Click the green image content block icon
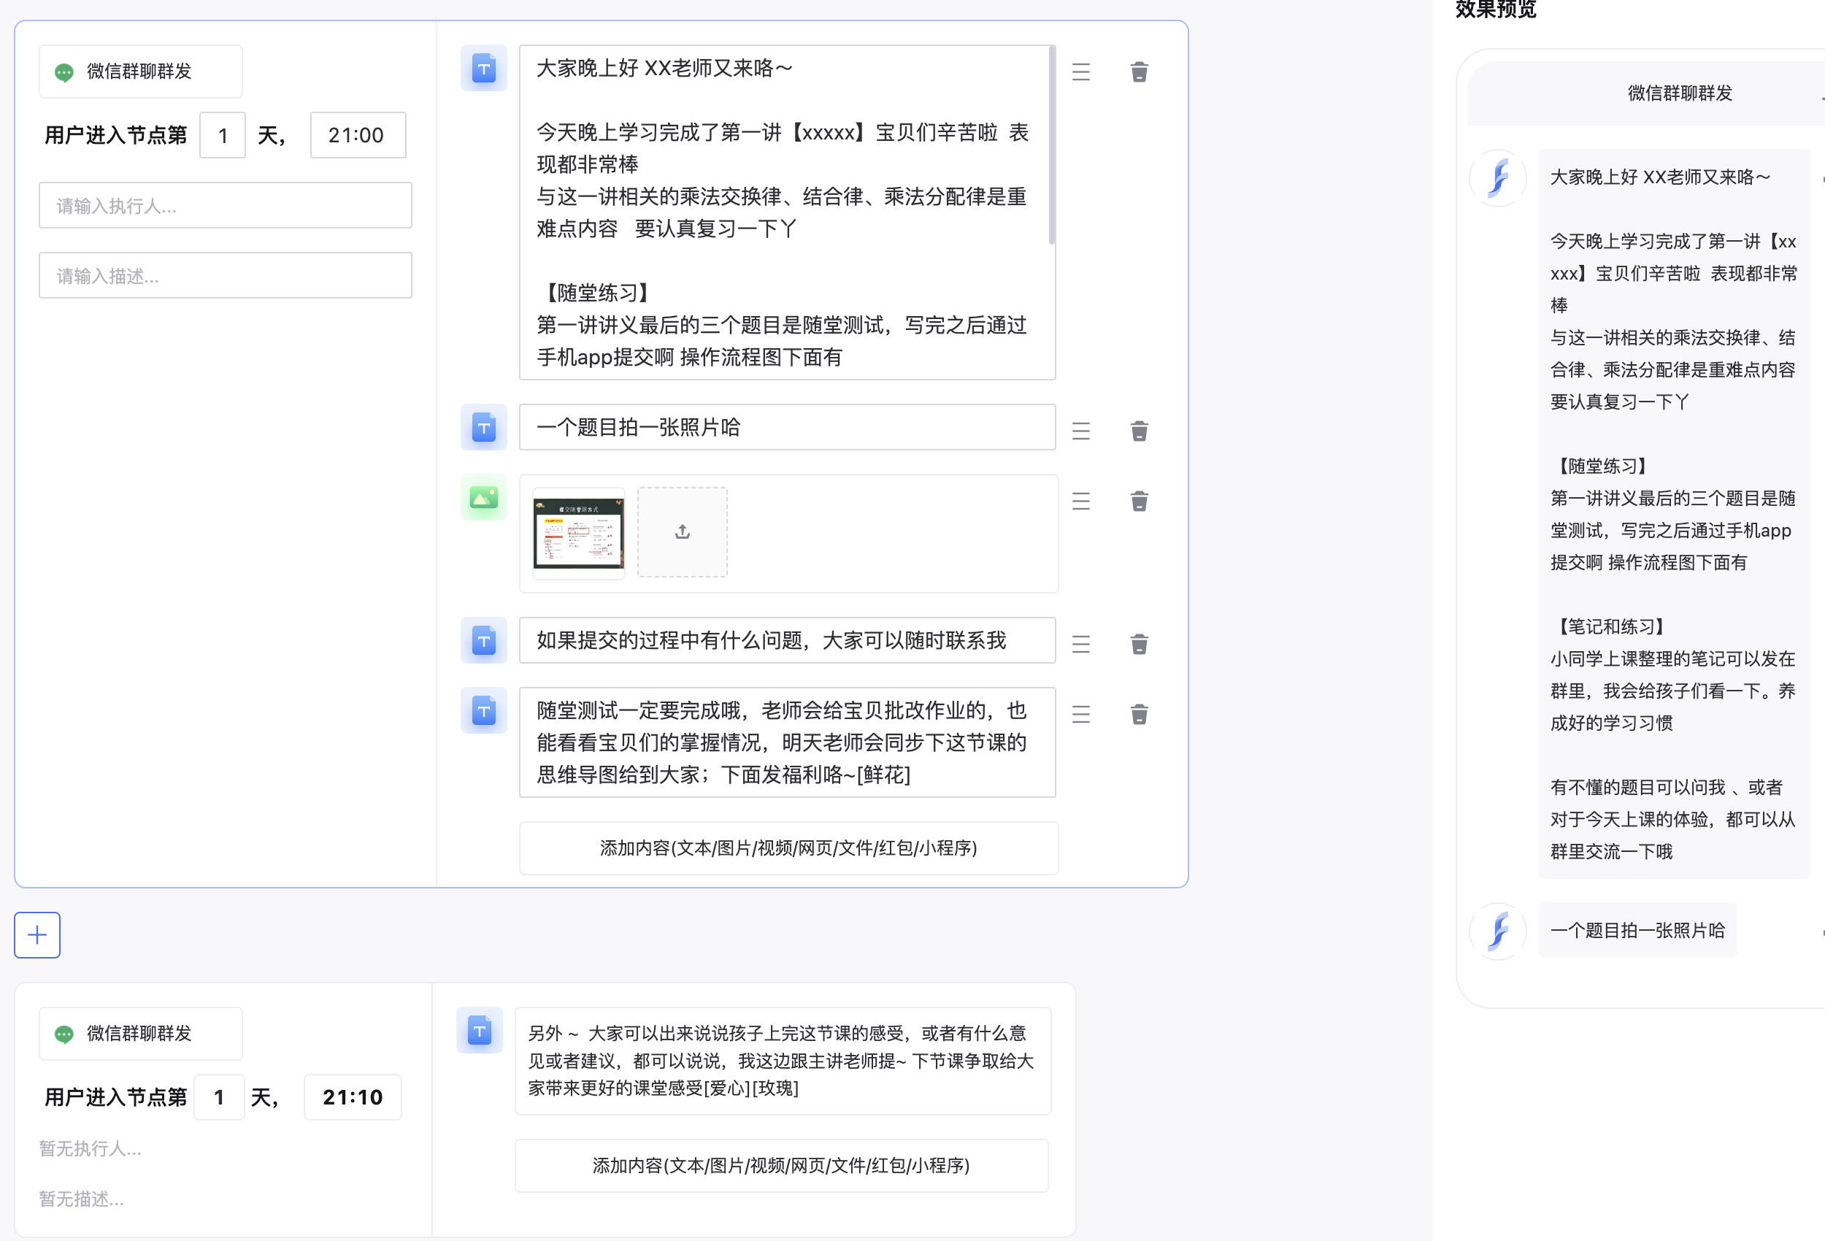Screen dimensions: 1825x1241 click(484, 498)
